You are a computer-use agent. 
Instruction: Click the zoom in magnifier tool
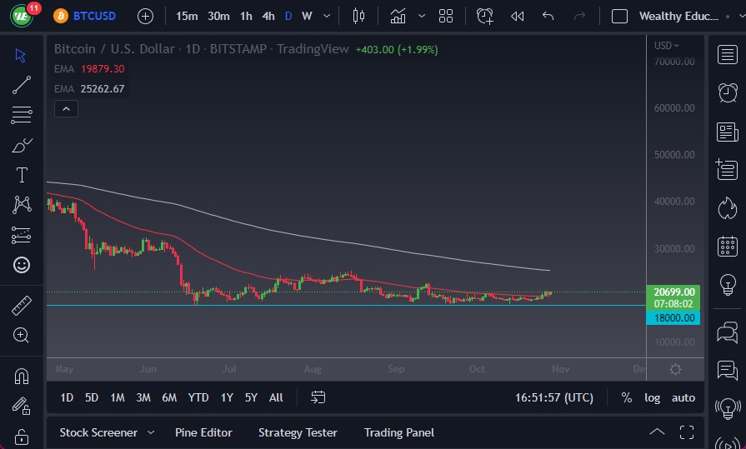(x=22, y=335)
